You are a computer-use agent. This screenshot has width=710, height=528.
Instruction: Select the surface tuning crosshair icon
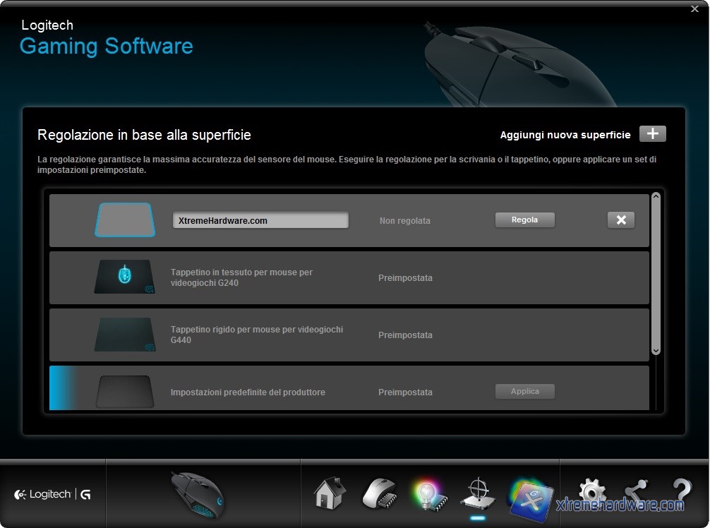pos(478,493)
